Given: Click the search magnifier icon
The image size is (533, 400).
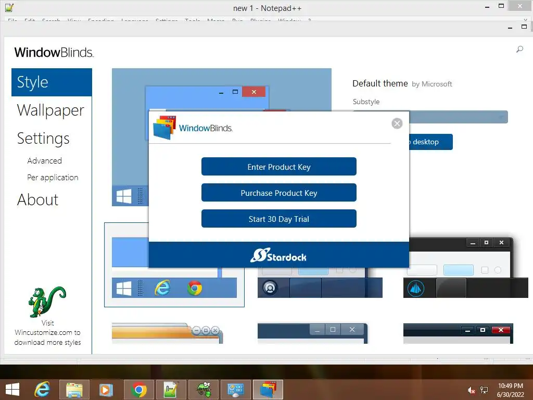Looking at the screenshot, I should coord(519,49).
